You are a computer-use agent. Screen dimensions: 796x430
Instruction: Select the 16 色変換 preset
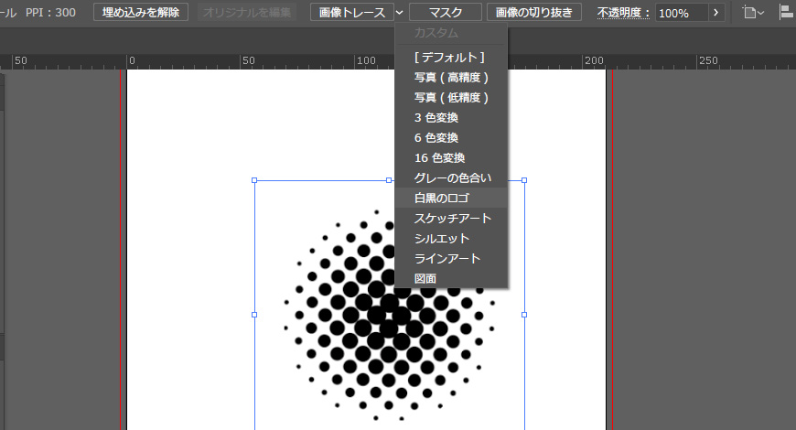pyautogui.click(x=439, y=157)
